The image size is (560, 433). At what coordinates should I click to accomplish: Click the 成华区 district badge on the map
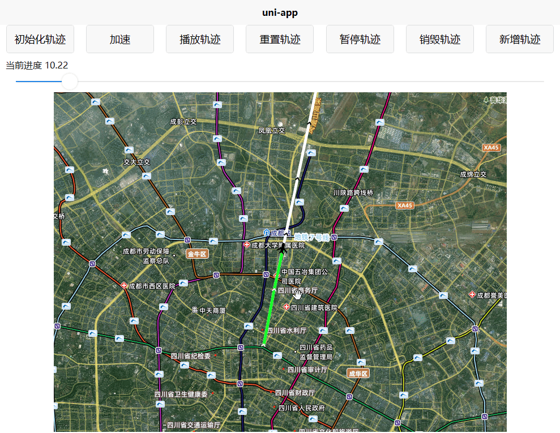358,373
